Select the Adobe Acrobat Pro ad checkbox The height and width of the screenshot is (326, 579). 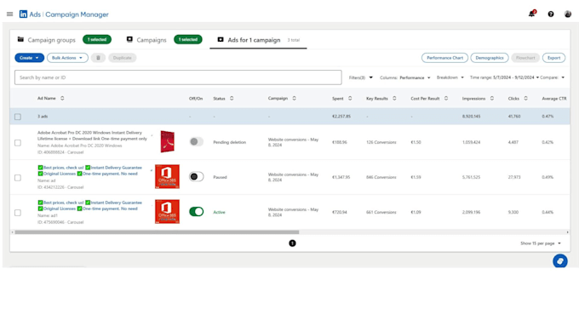point(18,143)
